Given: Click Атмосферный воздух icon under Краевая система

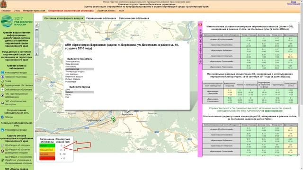Looking at the screenshot, I should [x=2, y=73].
